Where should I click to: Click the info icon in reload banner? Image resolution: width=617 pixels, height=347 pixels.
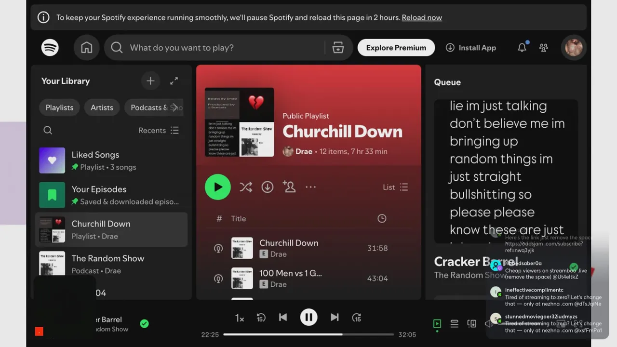click(x=43, y=17)
